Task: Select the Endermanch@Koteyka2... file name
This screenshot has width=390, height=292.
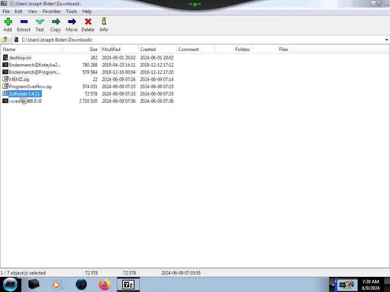Action: point(35,65)
